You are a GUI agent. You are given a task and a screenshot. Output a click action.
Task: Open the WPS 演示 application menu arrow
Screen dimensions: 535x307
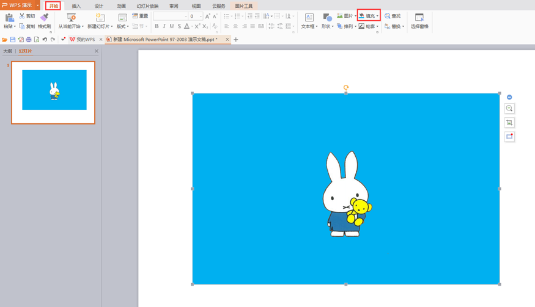tap(37, 5)
